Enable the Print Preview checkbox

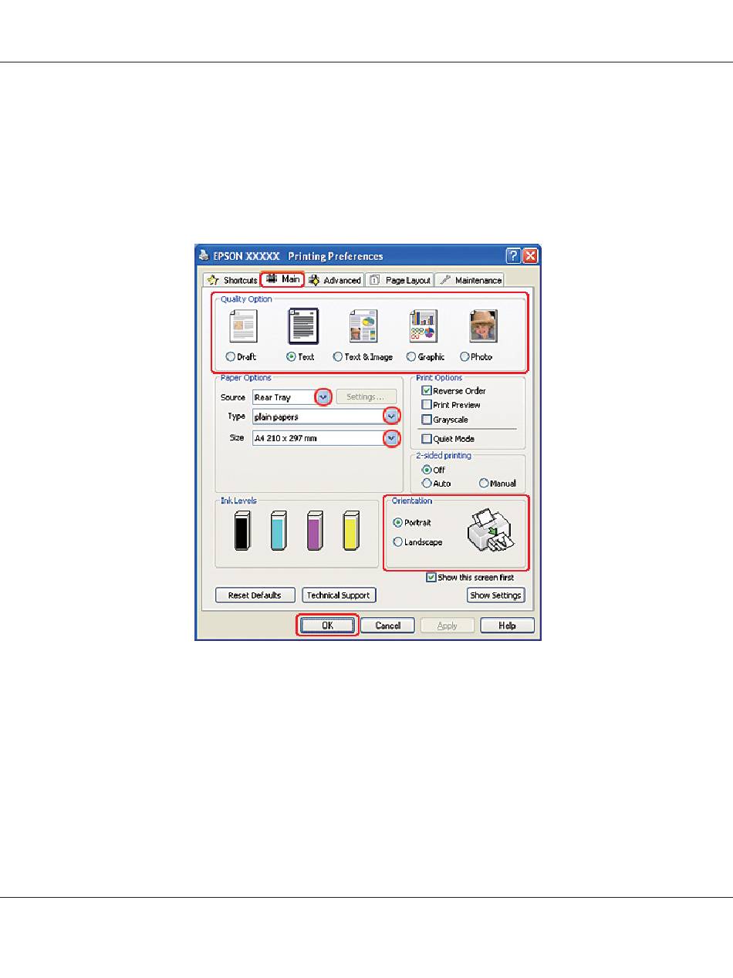tap(427, 405)
